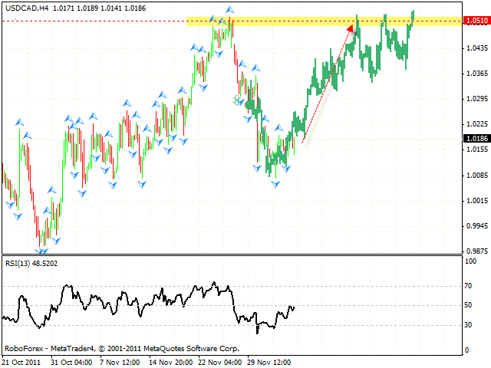Viewport: 491px width, 368px height.
Task: Click the 22 Nov 04:00 time label
Action: click(x=220, y=360)
